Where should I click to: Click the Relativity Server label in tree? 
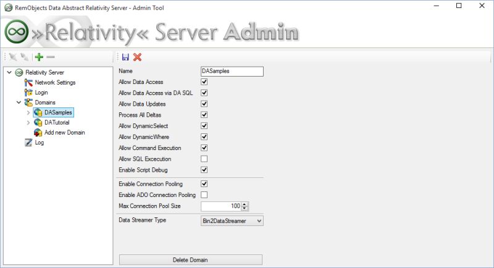pyautogui.click(x=44, y=72)
